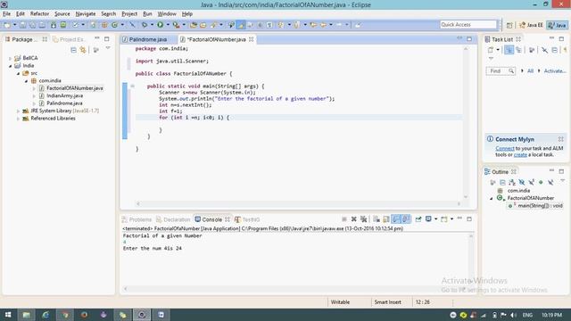Viewport: 571px width, 321px height.
Task: Click the Find field in Task List
Action: pyautogui.click(x=501, y=71)
